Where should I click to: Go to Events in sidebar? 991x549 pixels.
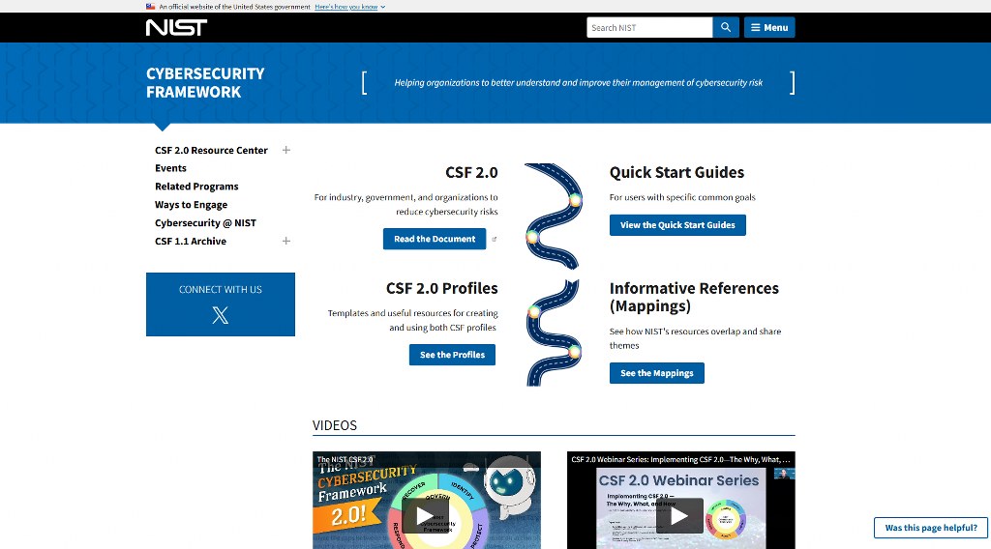tap(170, 168)
